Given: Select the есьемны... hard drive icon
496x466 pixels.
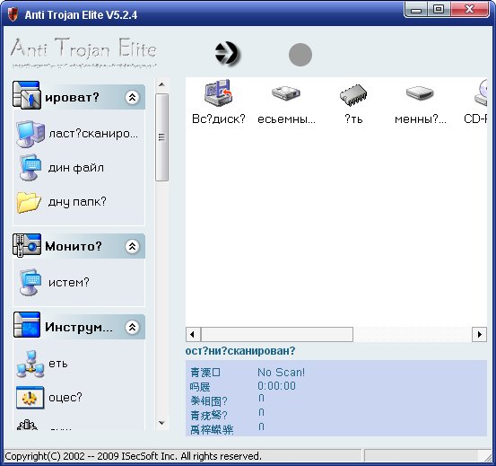Looking at the screenshot, I should point(286,93).
